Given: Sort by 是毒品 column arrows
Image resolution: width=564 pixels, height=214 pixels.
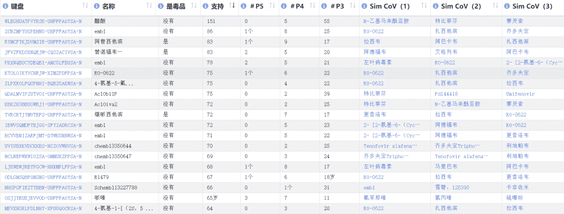Looking at the screenshot, I should pos(194,5).
